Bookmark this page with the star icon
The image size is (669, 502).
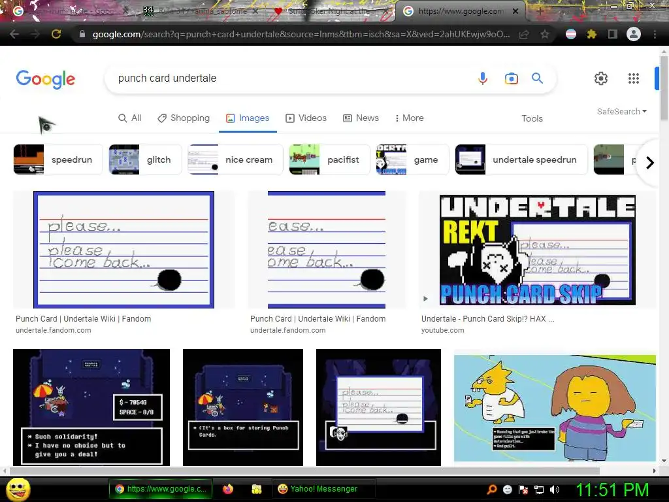(x=544, y=34)
